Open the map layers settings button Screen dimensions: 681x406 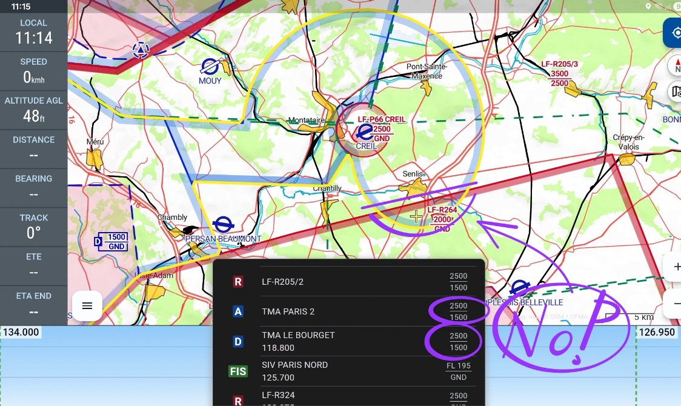(x=676, y=92)
